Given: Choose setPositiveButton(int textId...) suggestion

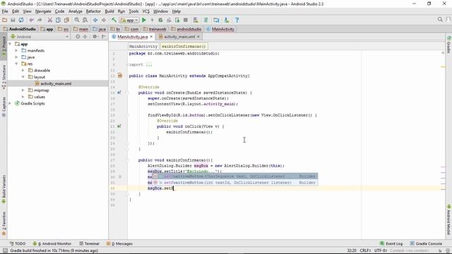Looking at the screenshot, I should (x=234, y=183).
